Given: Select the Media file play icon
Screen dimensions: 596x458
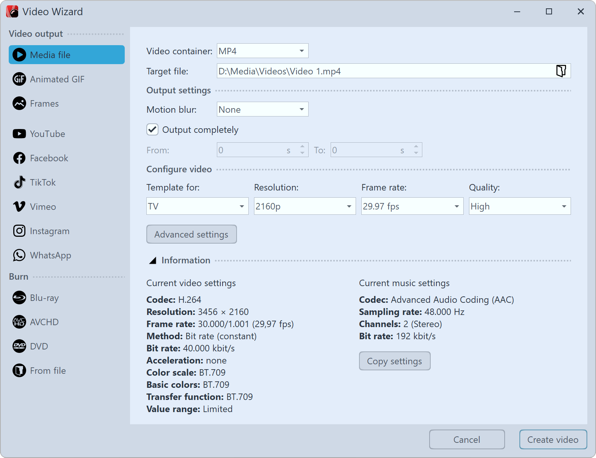Looking at the screenshot, I should pos(19,55).
